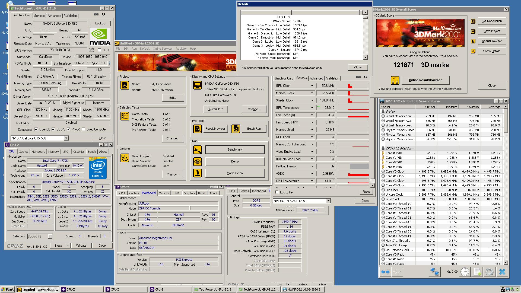The height and width of the screenshot is (293, 521).
Task: Toggle the OpenCL checkbox
Action: click(36, 129)
